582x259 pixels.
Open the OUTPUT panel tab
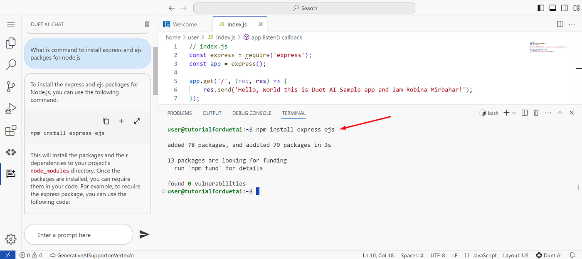pyautogui.click(x=212, y=113)
